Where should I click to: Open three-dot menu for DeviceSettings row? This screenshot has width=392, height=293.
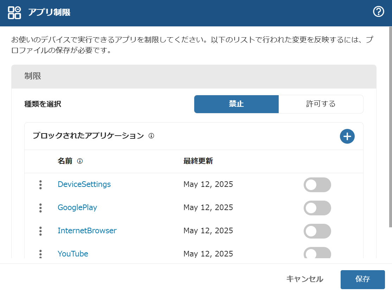40,185
